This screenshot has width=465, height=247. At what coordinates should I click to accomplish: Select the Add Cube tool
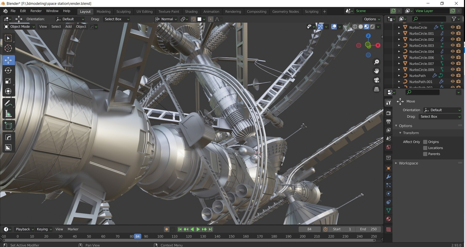(8, 126)
